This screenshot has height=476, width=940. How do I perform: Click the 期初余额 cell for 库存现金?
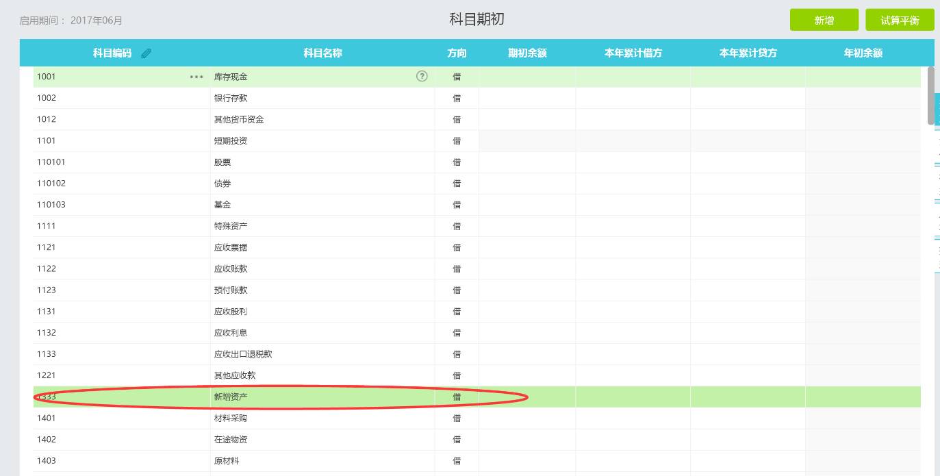point(526,77)
